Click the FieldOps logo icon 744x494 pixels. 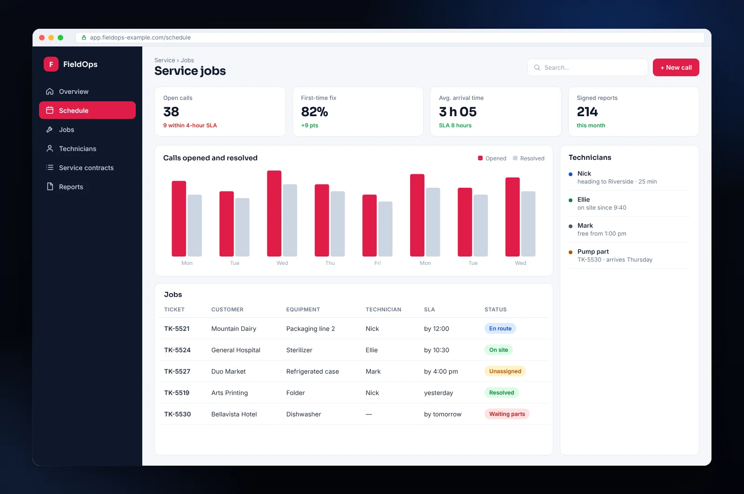[51, 64]
